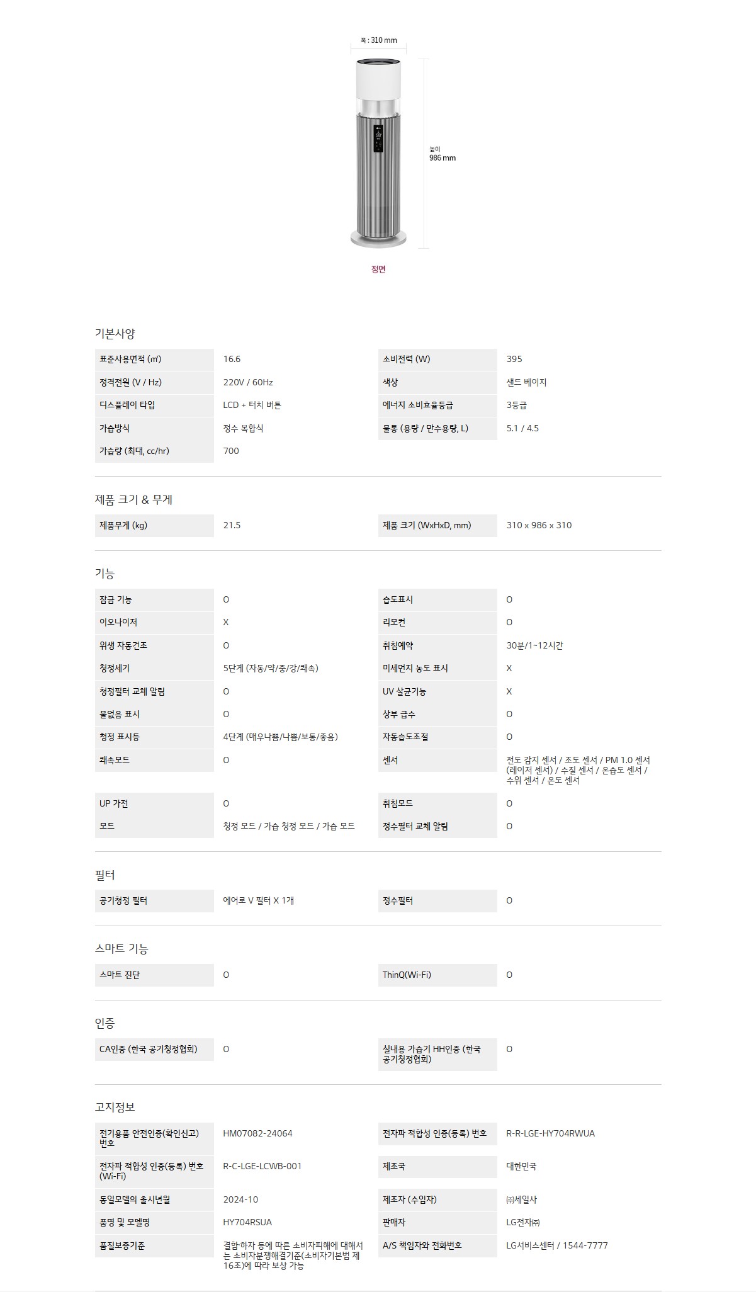Click the 청정세기 5단계 value text
Viewport: 756px width, 1292px height.
coord(271,669)
